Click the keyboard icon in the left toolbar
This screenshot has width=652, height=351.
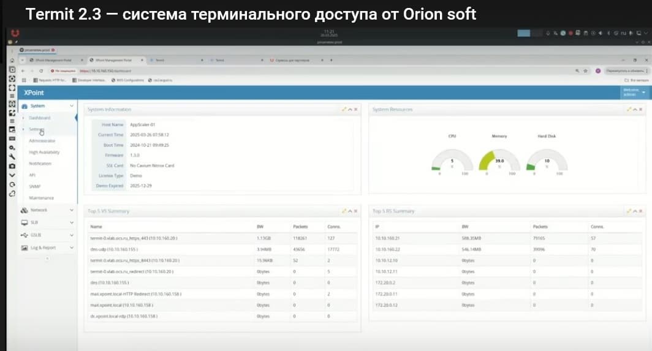coord(12,138)
